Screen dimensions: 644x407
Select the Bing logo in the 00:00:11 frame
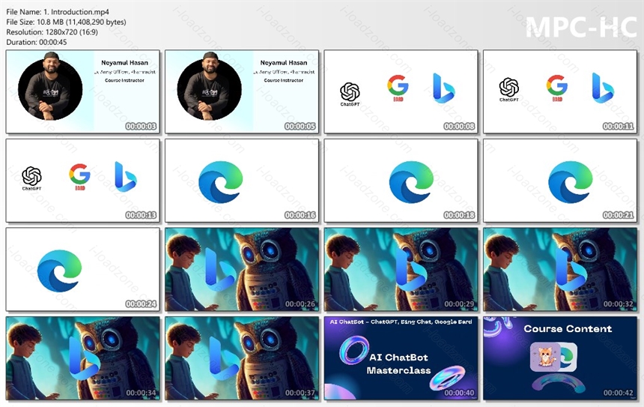tap(603, 88)
